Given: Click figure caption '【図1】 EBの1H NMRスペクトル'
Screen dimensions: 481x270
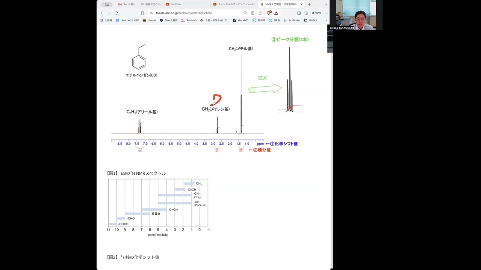Looking at the screenshot, I should pos(136,173).
